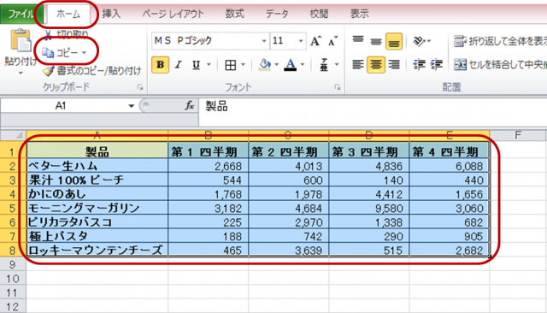Click the Paste clipboard icon
Viewport: 547px width, 313px height.
21,40
